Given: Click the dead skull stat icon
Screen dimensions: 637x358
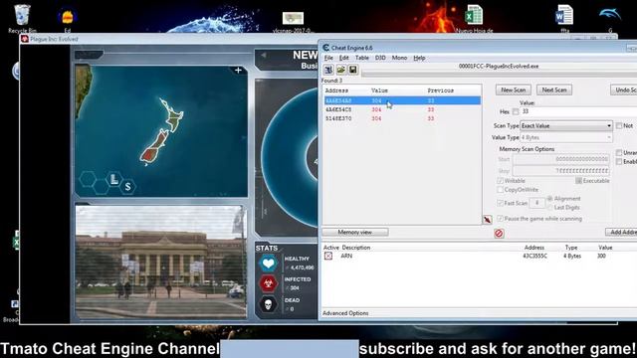Looking at the screenshot, I should (x=268, y=304).
